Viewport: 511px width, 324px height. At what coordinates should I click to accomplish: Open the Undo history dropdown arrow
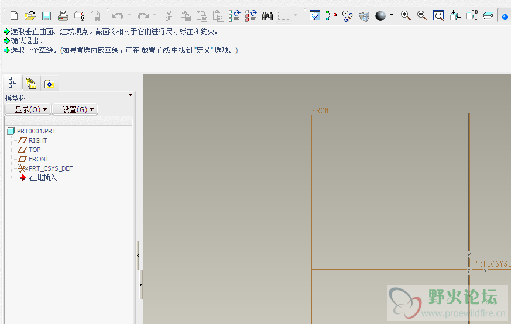point(129,15)
